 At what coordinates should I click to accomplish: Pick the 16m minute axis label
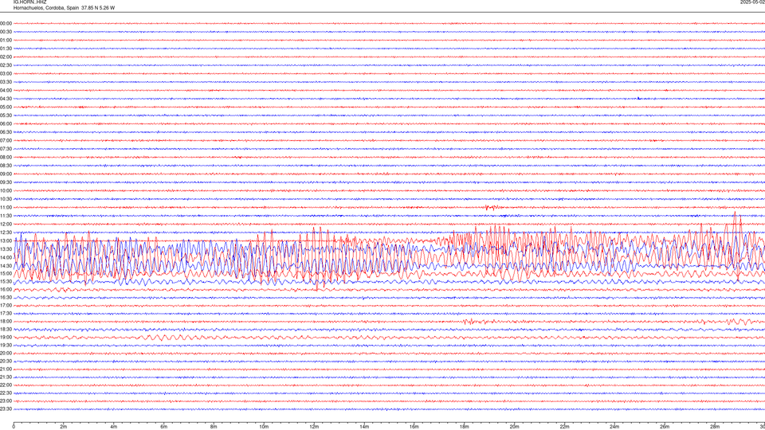coord(414,427)
